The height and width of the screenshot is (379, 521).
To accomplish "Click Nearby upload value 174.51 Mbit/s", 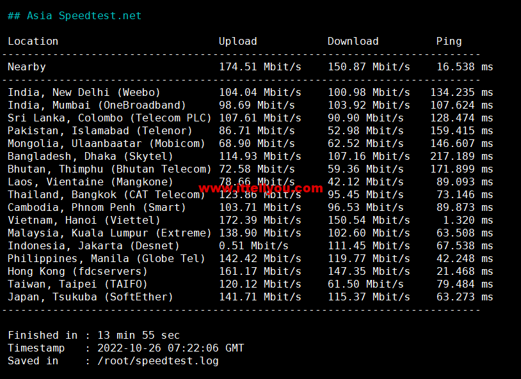I will point(260,67).
